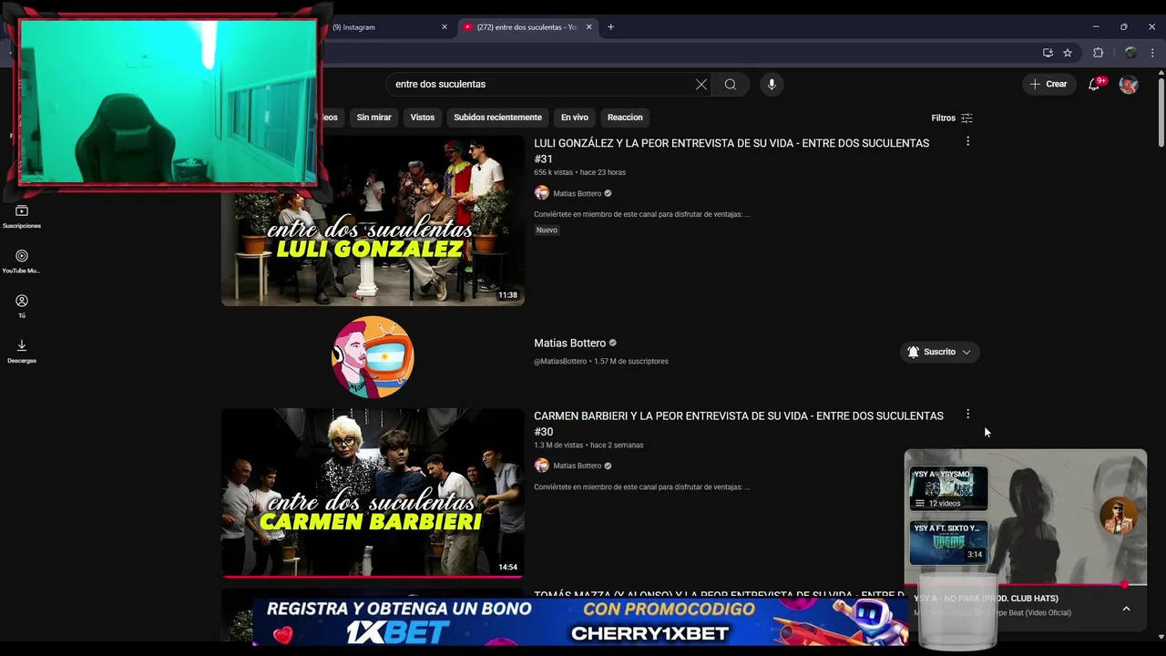Click the Crear button
The height and width of the screenshot is (656, 1166).
point(1048,84)
